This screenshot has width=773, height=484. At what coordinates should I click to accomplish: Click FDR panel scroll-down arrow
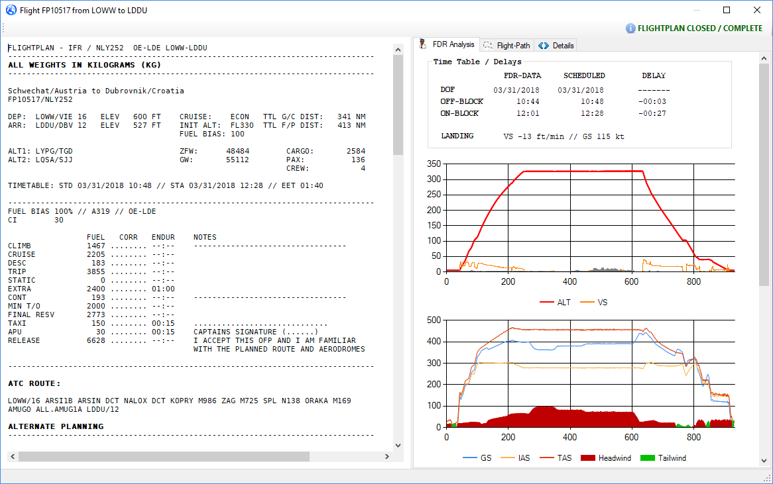pyautogui.click(x=764, y=461)
